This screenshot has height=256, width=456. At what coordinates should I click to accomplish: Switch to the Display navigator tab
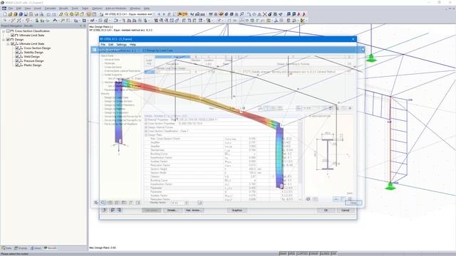pyautogui.click(x=21, y=248)
